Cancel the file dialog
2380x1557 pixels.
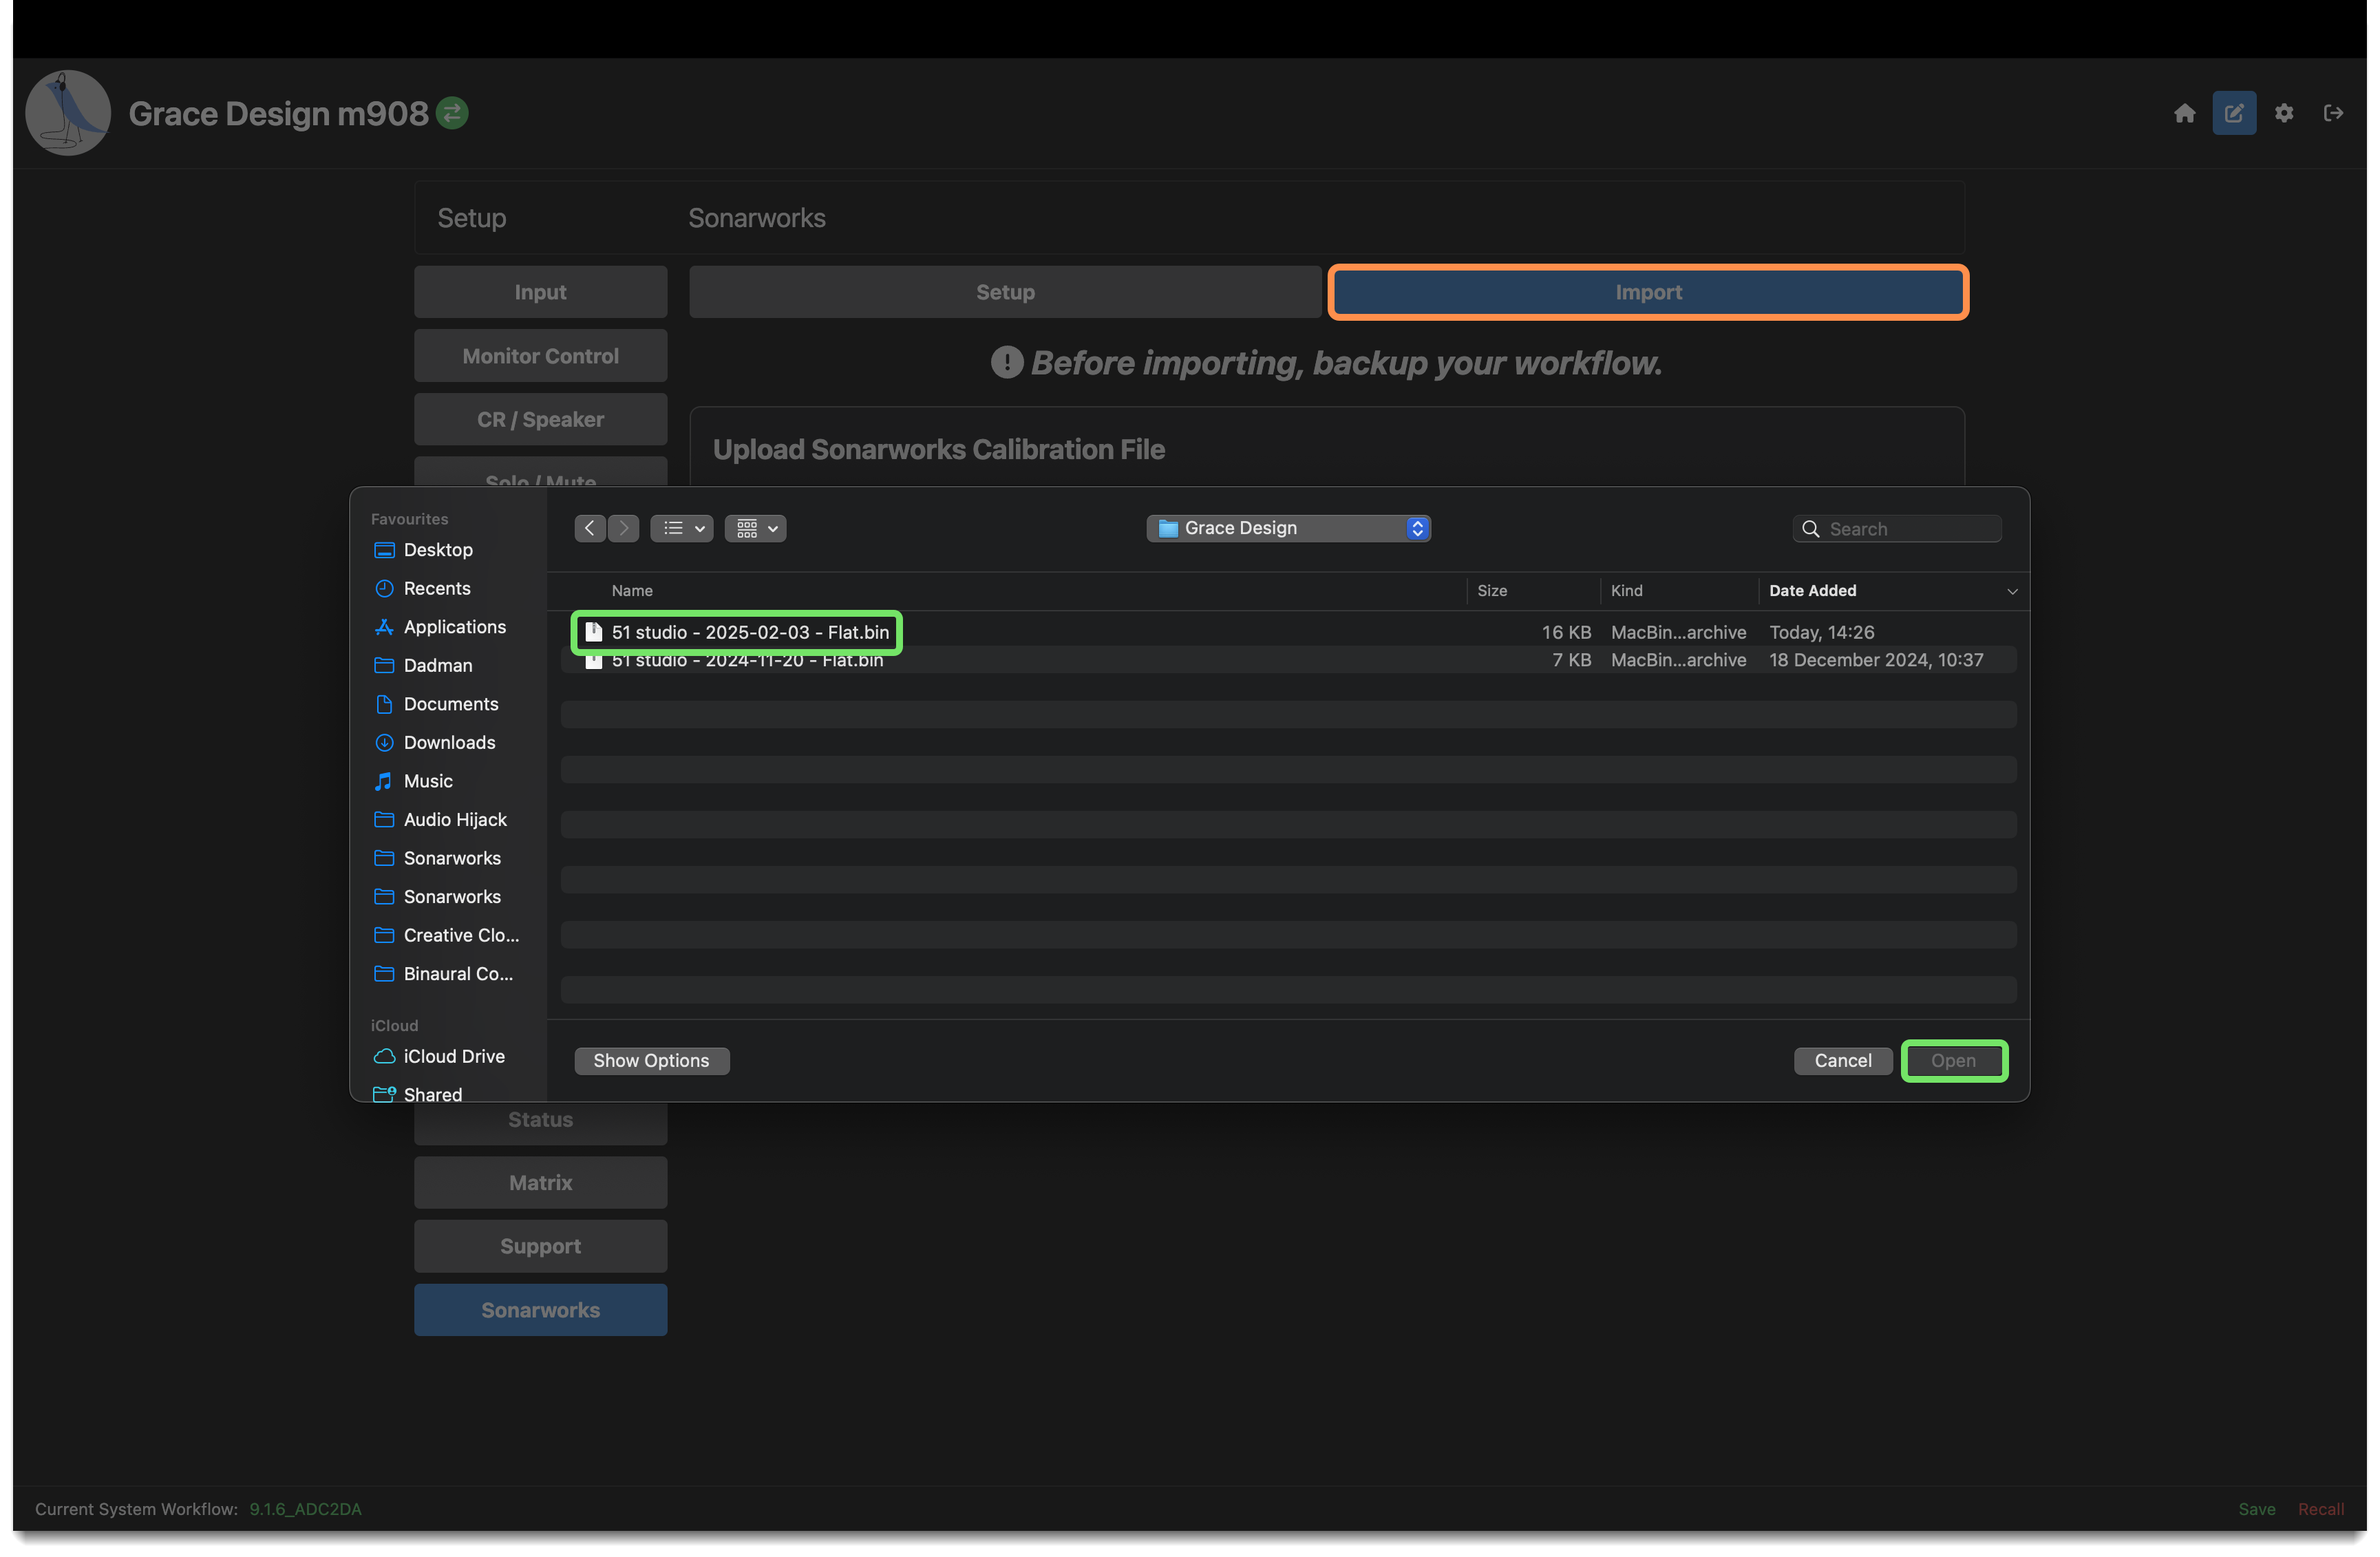point(1842,1061)
